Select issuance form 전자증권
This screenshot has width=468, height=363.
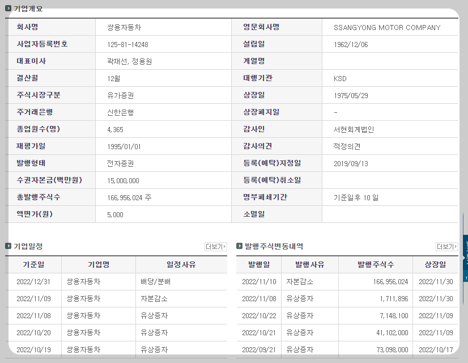121,164
